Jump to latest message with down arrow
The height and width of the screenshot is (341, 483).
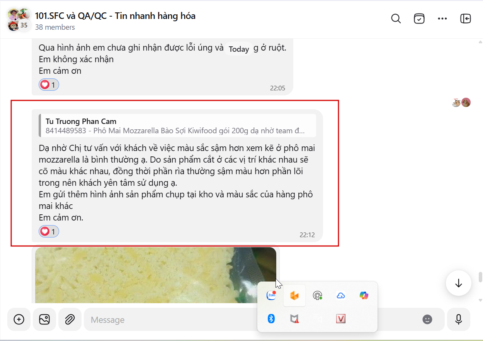[459, 283]
